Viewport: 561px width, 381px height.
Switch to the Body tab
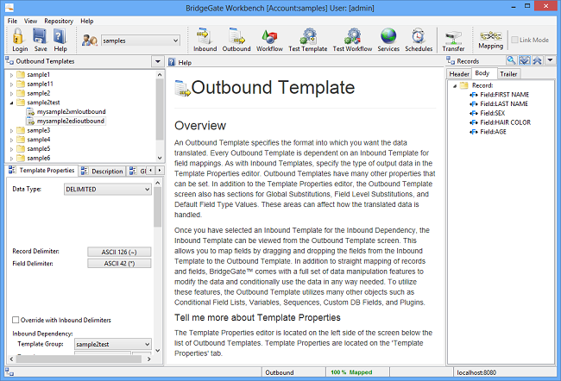(482, 73)
